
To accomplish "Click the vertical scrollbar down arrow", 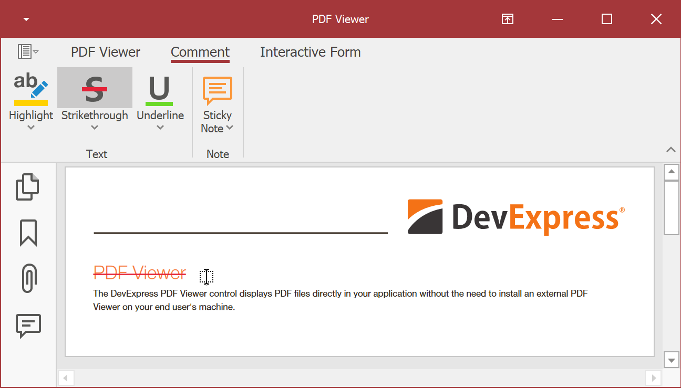I will [672, 360].
